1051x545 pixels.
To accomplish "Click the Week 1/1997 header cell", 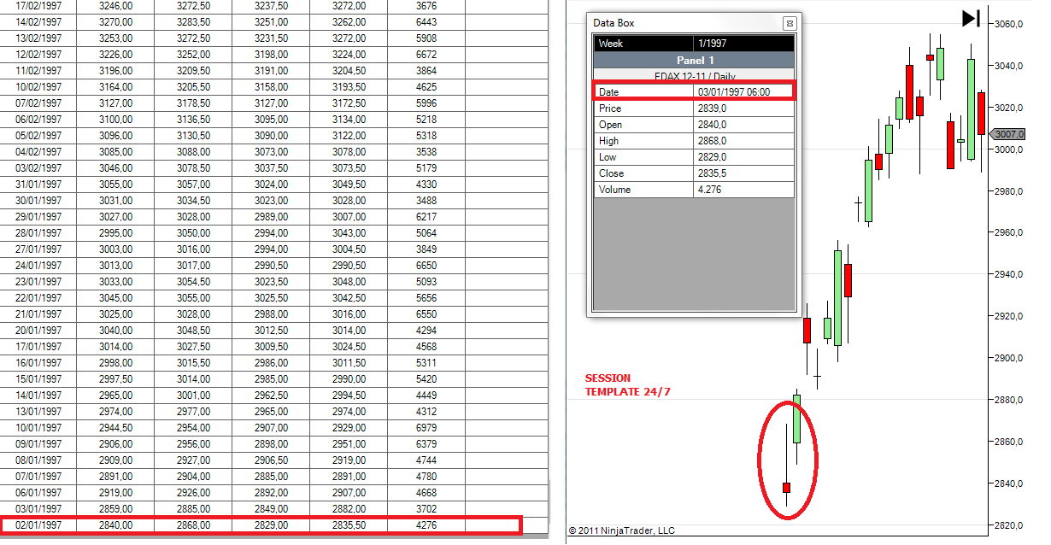I will [x=694, y=44].
